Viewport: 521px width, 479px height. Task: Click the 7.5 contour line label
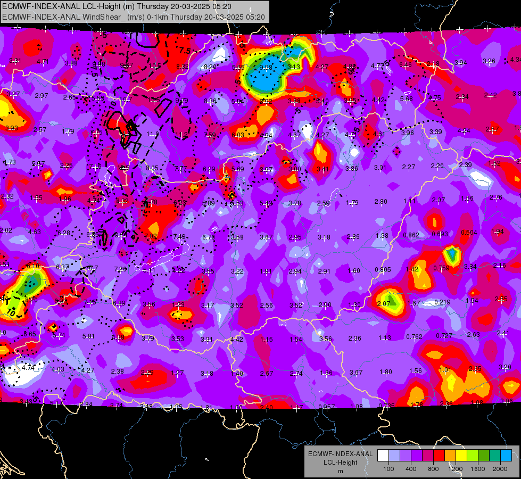point(185,51)
